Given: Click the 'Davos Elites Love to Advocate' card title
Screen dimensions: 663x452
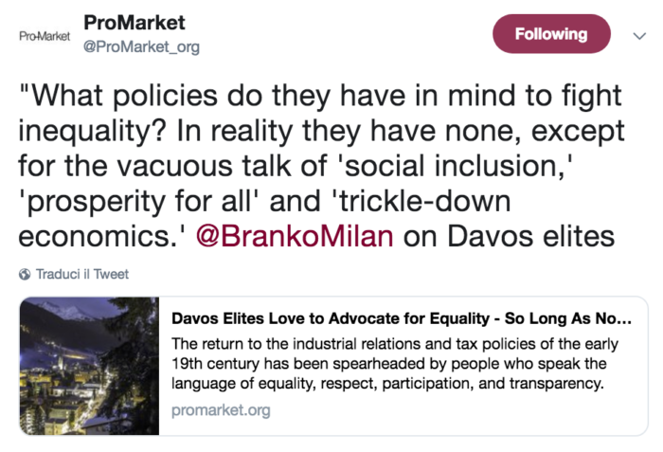Looking at the screenshot, I should tap(402, 318).
